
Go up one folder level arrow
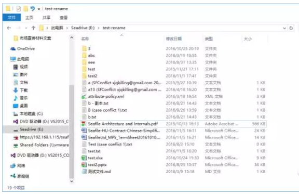pyautogui.click(x=33, y=28)
